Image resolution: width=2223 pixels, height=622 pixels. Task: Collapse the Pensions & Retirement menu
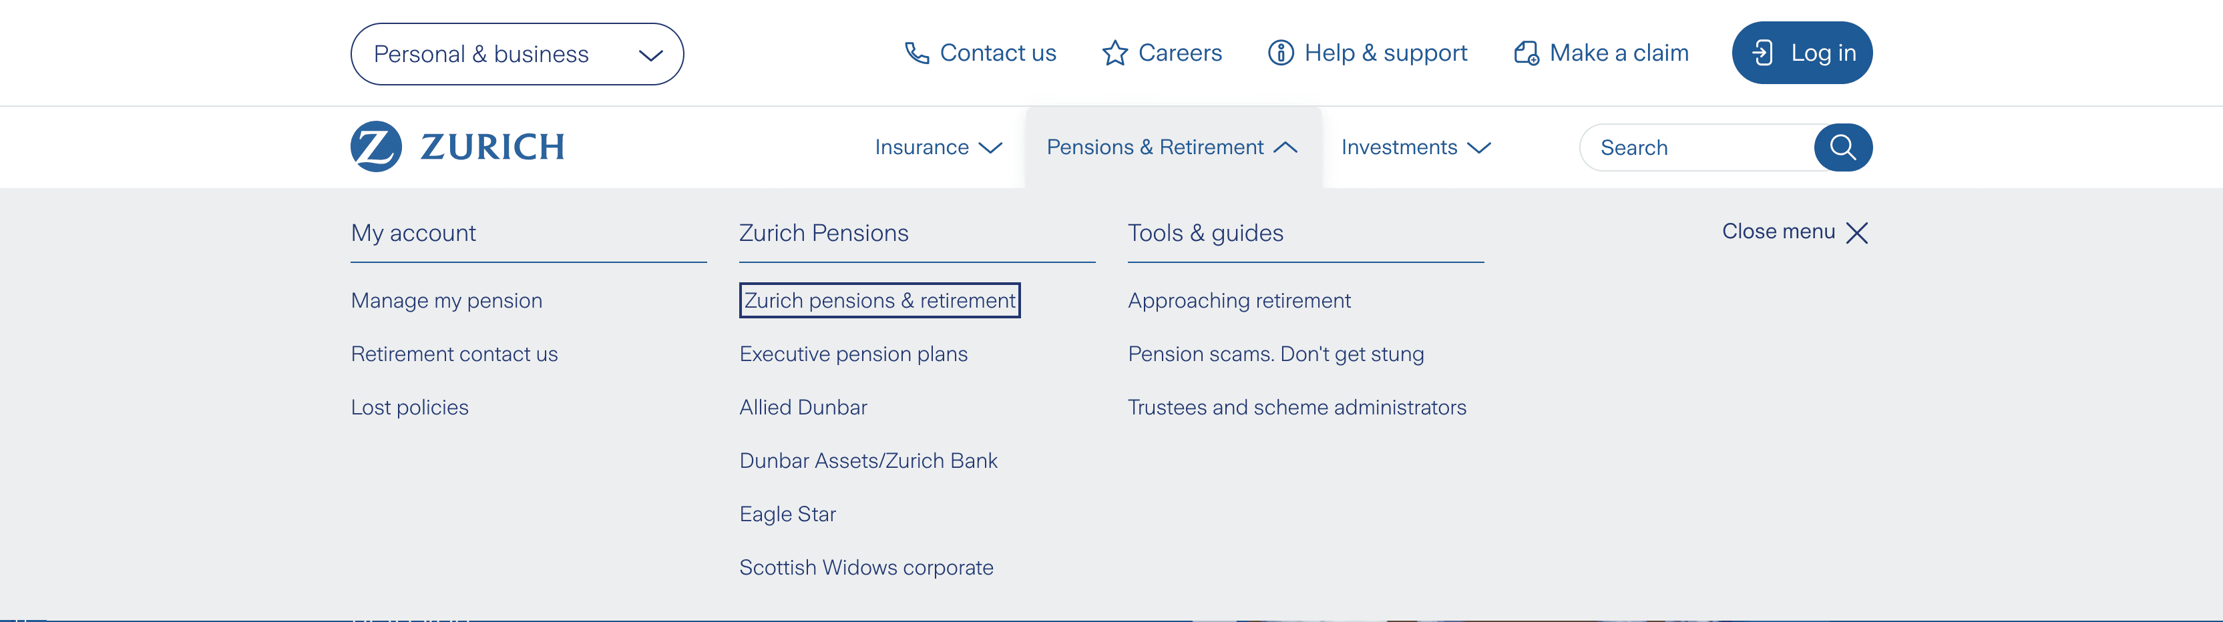1172,147
